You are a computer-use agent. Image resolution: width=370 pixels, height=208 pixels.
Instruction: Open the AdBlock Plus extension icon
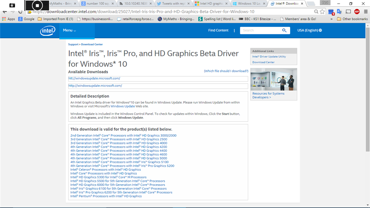pyautogui.click(x=357, y=12)
